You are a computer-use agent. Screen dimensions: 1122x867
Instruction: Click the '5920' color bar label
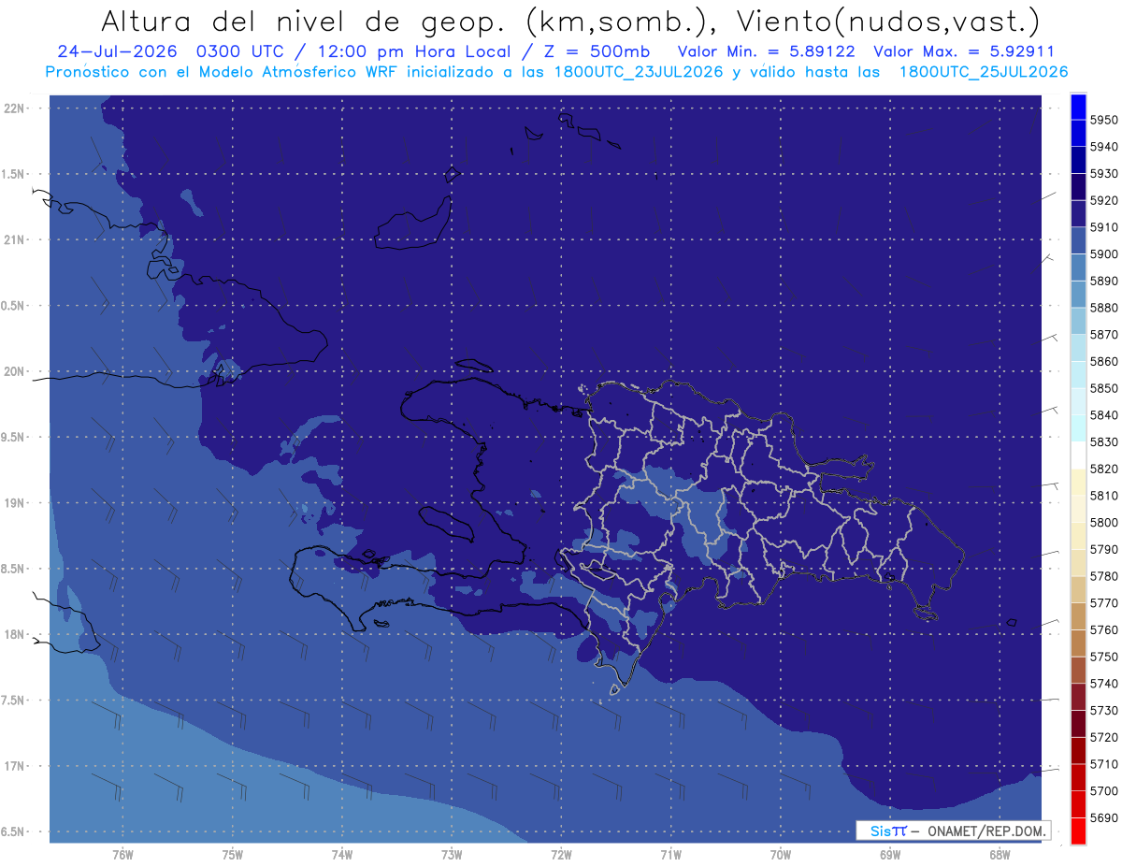click(1104, 200)
